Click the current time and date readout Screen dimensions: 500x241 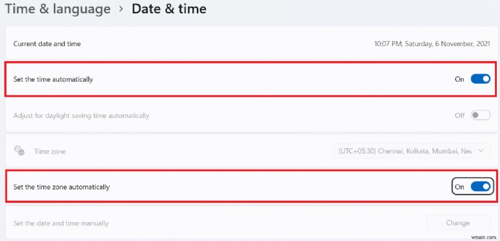click(x=432, y=44)
